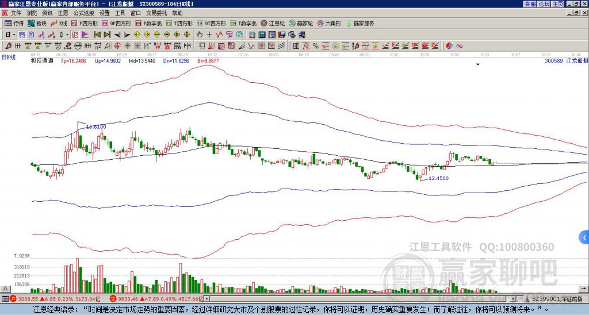Click the 日K线 label at chart corner

tap(9, 57)
